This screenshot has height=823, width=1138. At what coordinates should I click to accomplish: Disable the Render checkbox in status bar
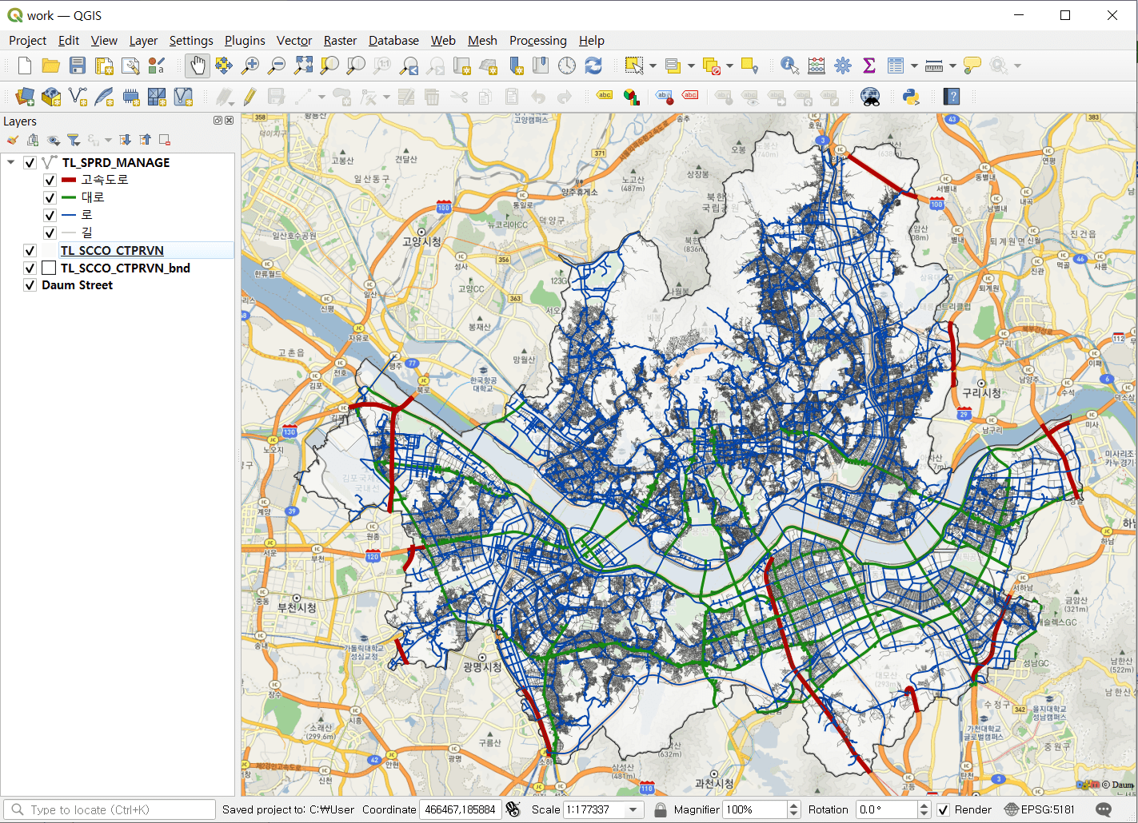(944, 809)
